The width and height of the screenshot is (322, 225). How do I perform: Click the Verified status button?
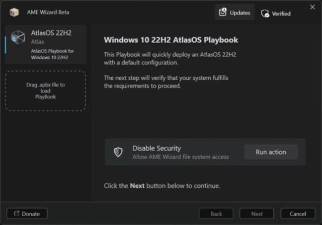(276, 14)
